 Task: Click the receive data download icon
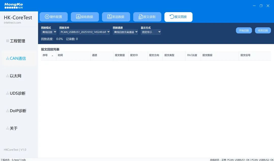tap(78, 16)
